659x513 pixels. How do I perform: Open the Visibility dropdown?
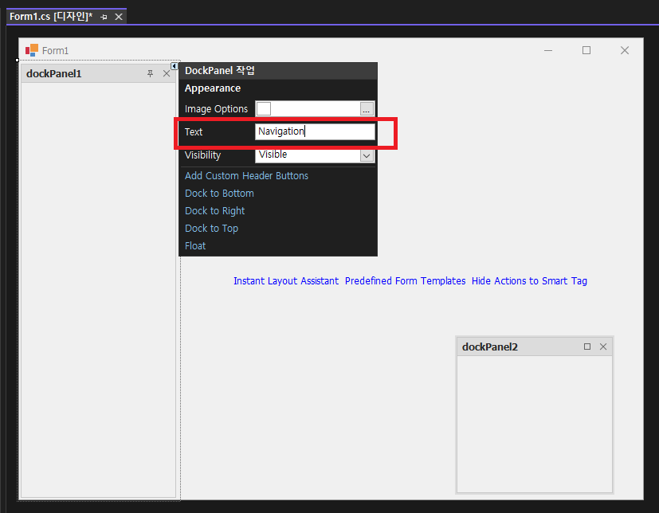[367, 155]
